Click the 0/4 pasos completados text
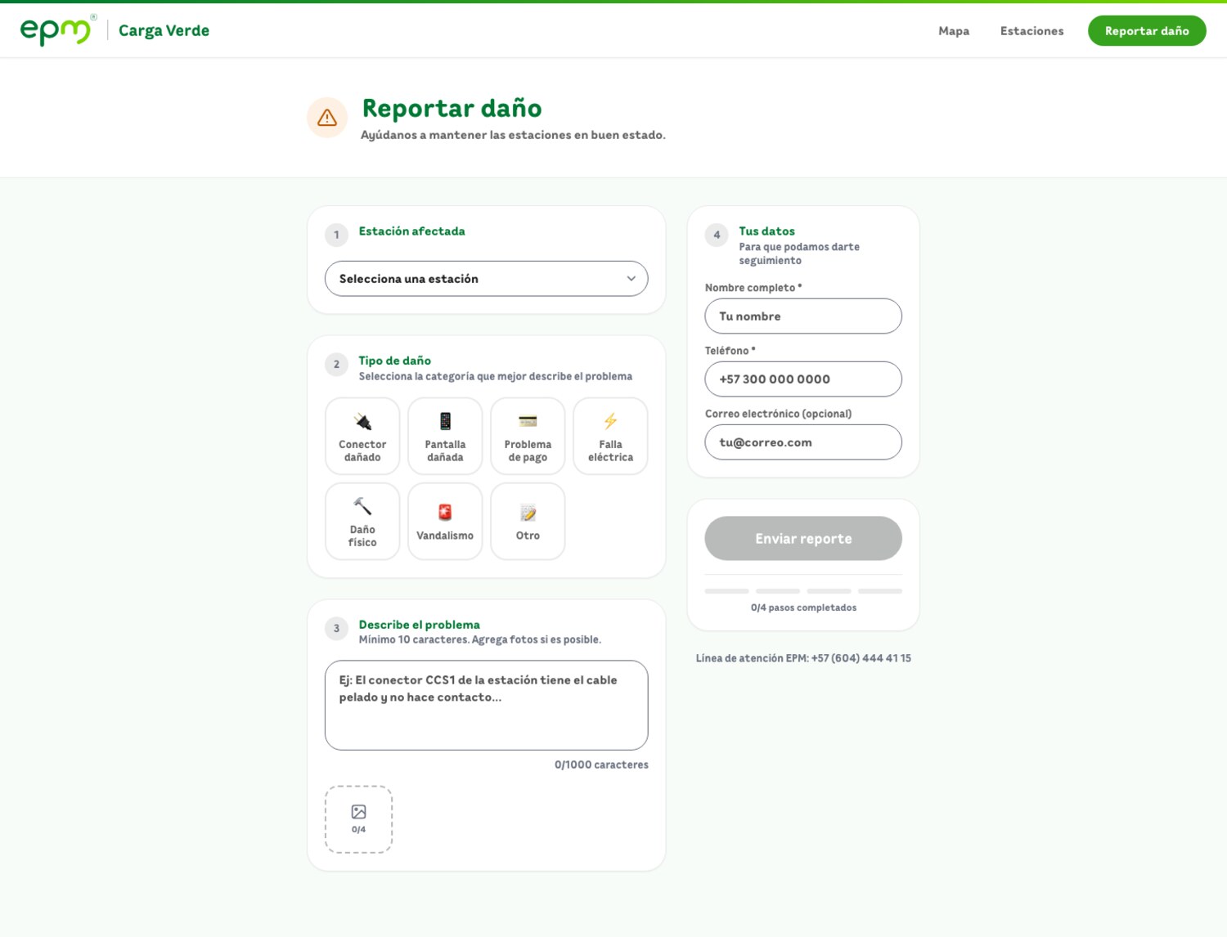Screen dimensions: 1227x937 click(803, 607)
